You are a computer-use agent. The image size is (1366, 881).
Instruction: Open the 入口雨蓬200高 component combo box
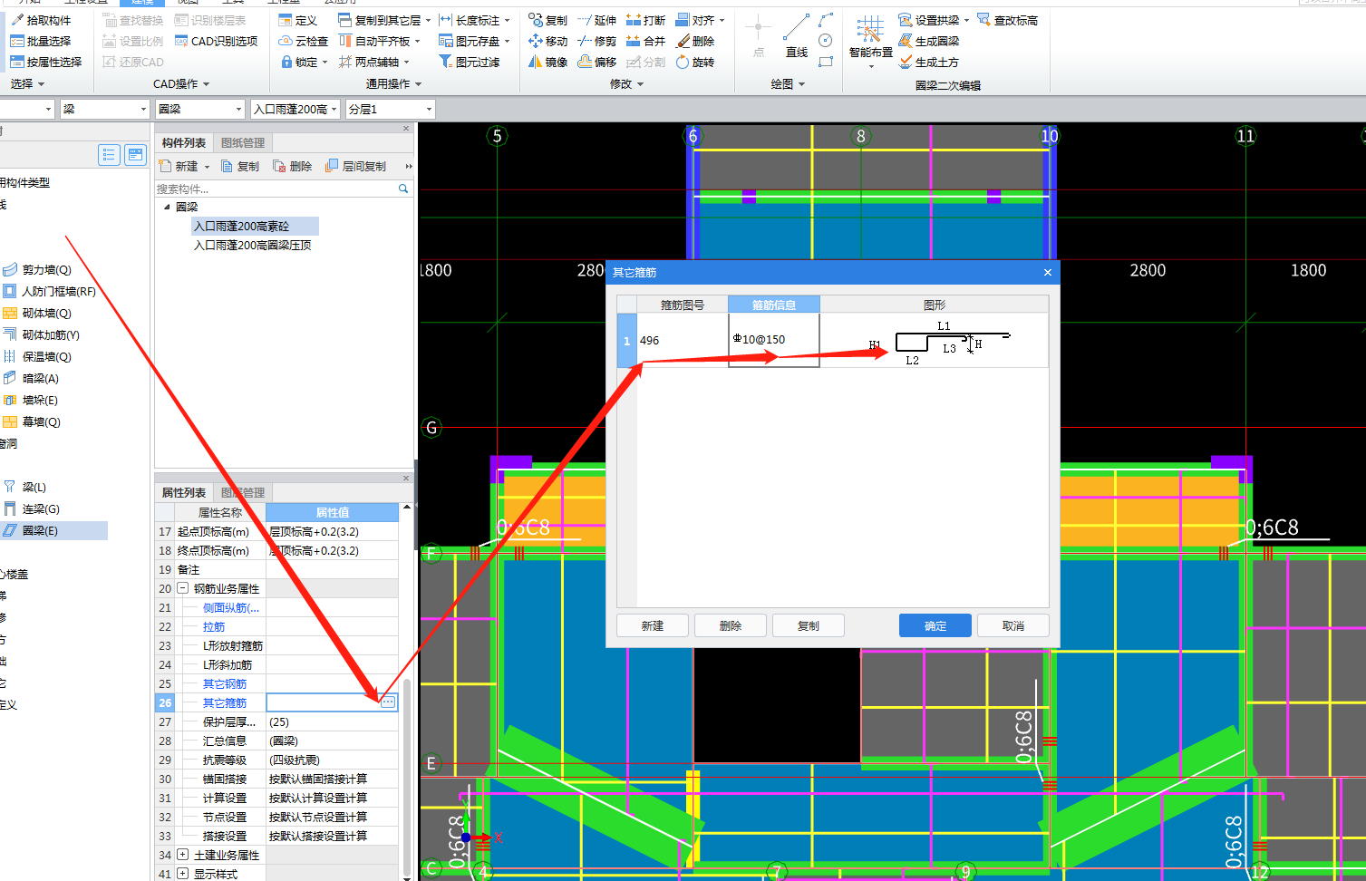pos(295,109)
